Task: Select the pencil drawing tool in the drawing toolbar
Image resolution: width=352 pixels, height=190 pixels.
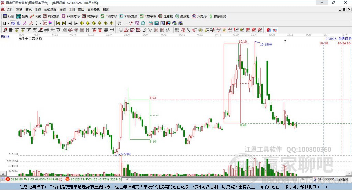Action: pos(5,30)
